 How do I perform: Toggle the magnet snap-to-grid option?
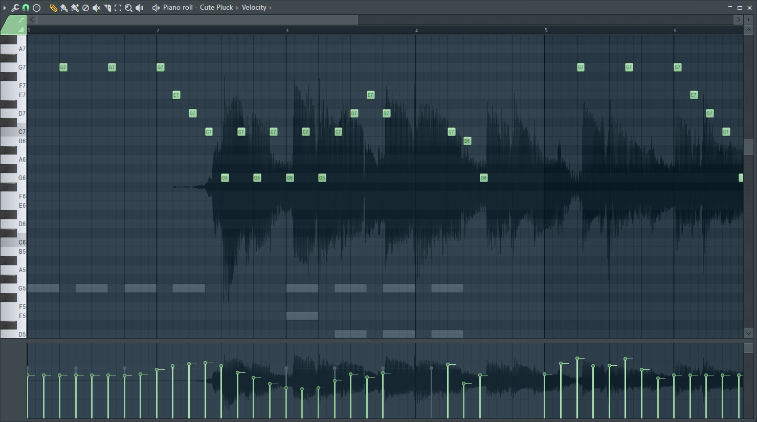[26, 8]
